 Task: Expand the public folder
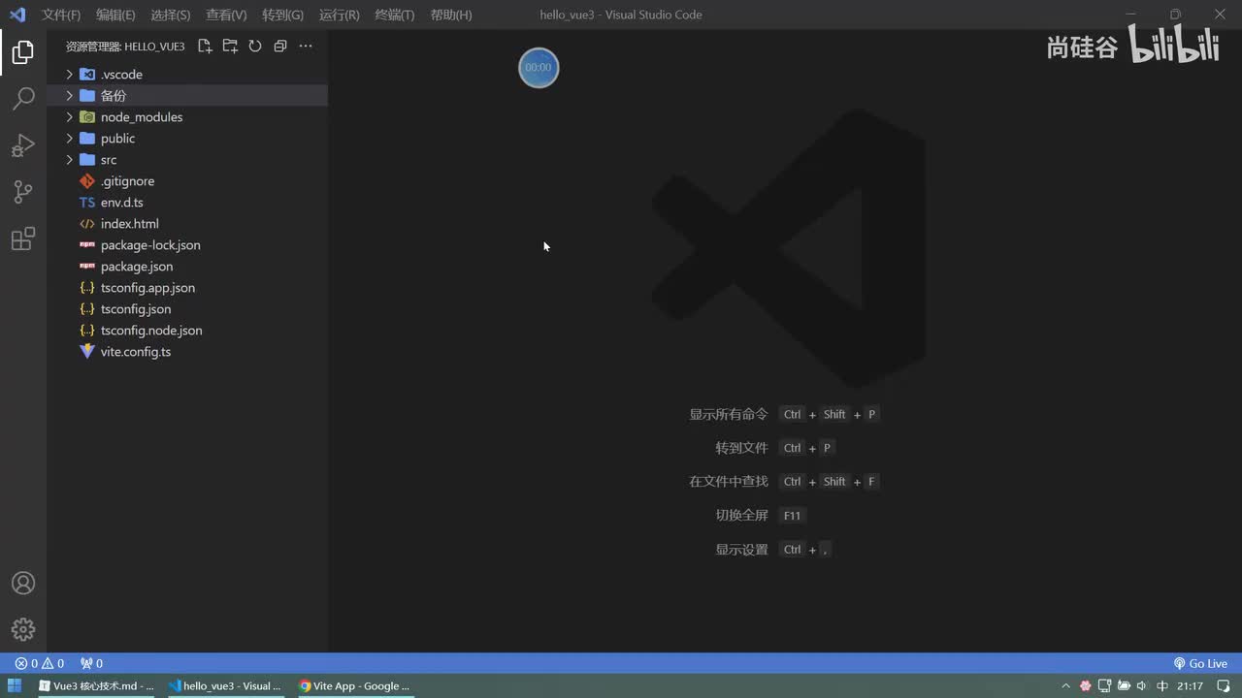69,139
